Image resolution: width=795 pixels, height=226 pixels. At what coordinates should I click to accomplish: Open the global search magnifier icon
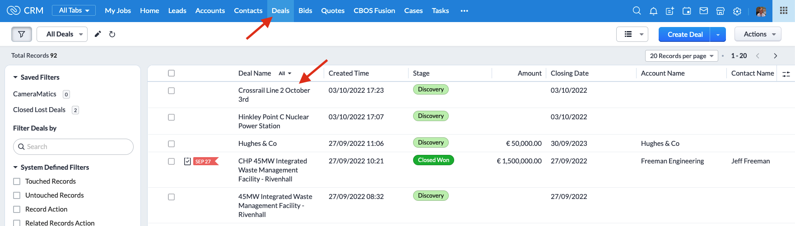point(637,10)
